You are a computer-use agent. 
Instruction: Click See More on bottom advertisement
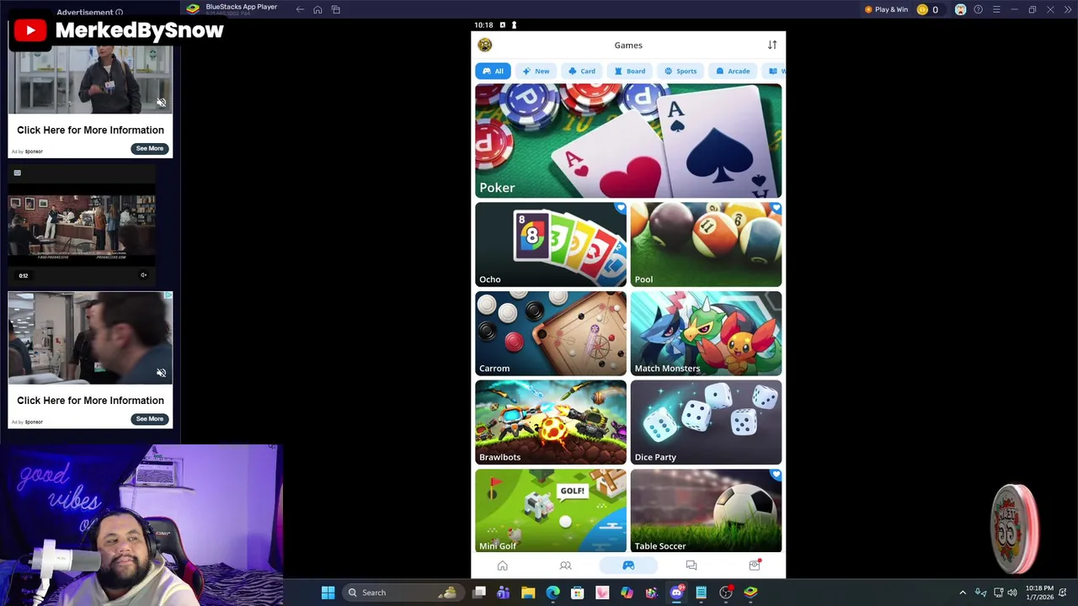coord(150,418)
